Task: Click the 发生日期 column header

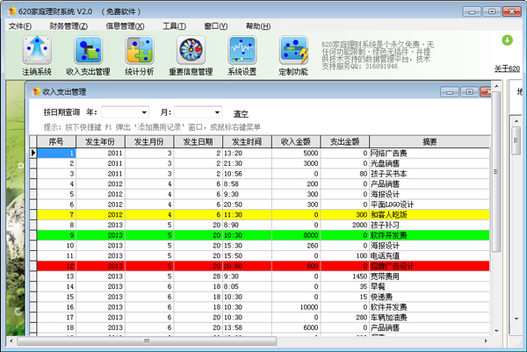Action: [198, 141]
